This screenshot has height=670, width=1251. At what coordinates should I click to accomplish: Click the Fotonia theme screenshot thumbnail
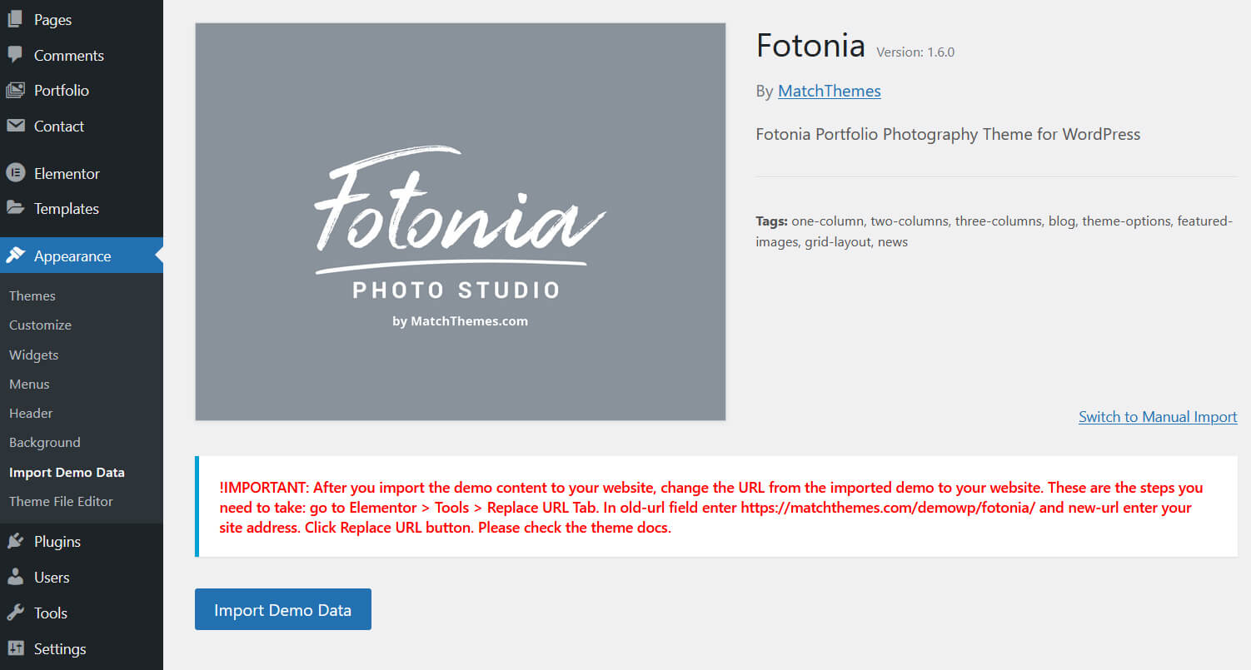[x=460, y=221]
